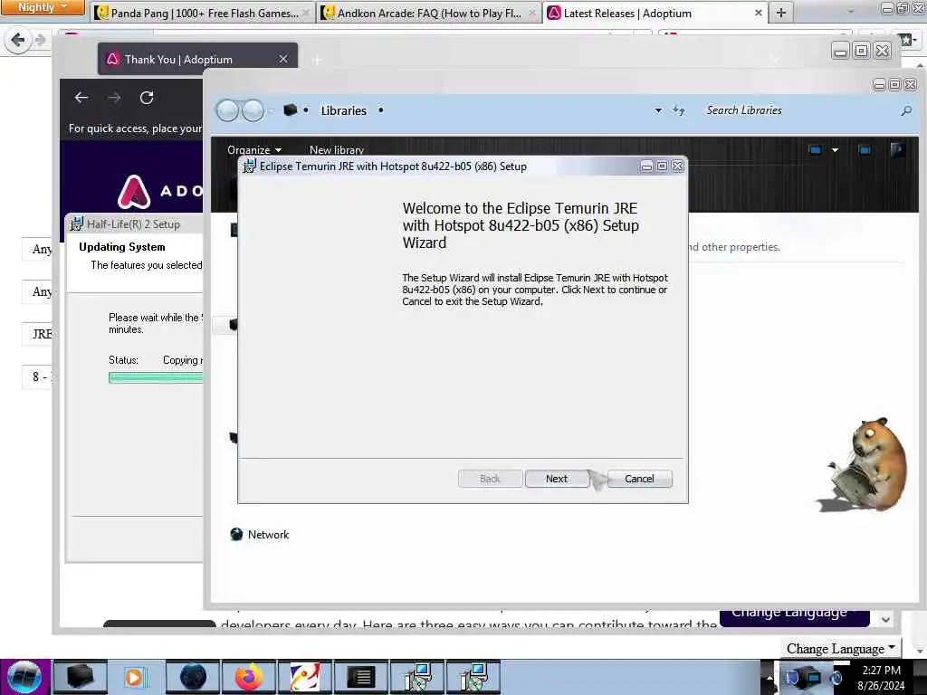Switch to the Panda Pang browser tab
This screenshot has width=927, height=695.
click(x=203, y=13)
